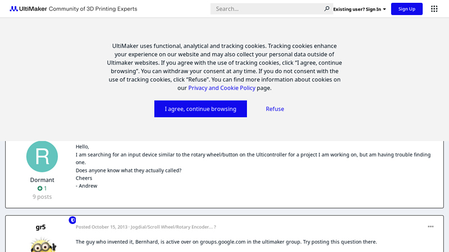The width and height of the screenshot is (449, 252).
Task: Click the 'Jogdial/Scroll Wheel/Rotary Encoder' post title text
Action: pos(171,227)
